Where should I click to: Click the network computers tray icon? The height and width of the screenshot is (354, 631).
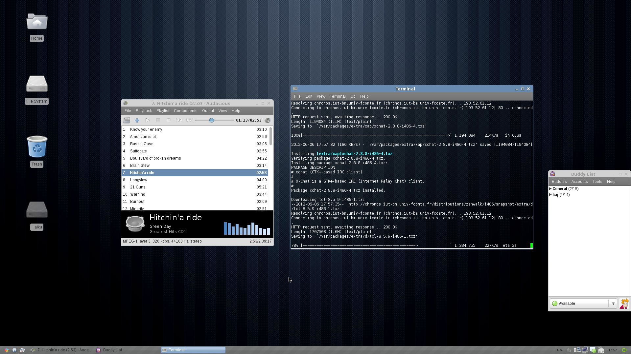(585, 350)
